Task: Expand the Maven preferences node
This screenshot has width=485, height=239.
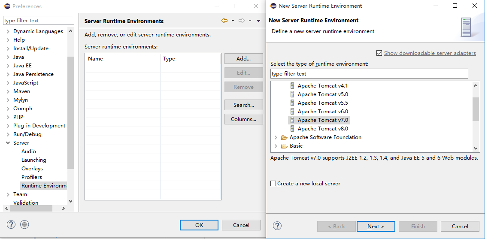Action: click(x=8, y=91)
